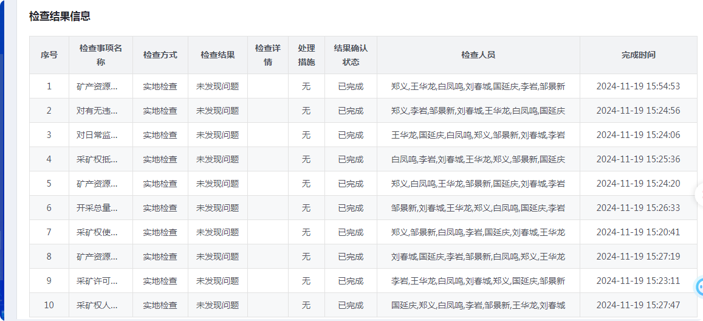This screenshot has height=321, width=703.
Task: Click the 处理措施 column header
Action: (x=306, y=55)
